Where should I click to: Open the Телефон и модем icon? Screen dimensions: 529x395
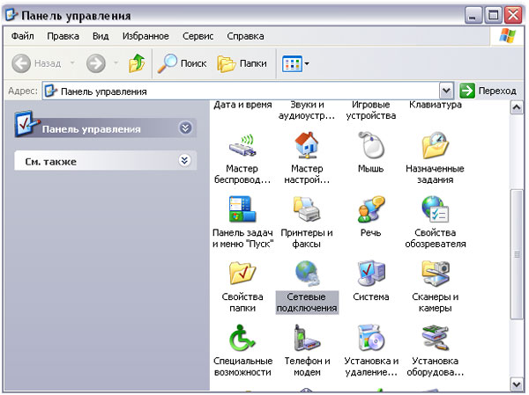click(306, 338)
